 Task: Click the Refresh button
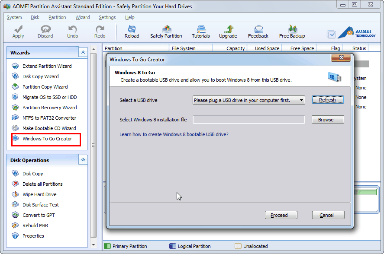[328, 100]
